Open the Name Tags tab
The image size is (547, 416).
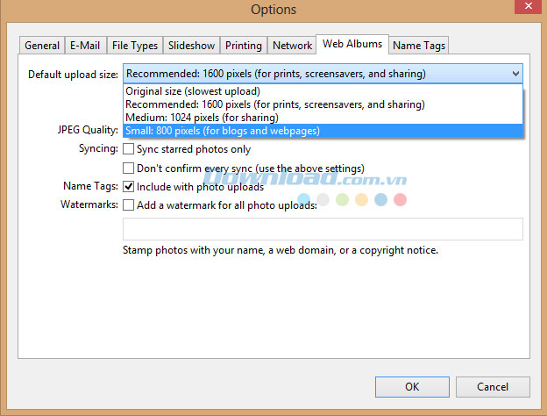point(419,46)
